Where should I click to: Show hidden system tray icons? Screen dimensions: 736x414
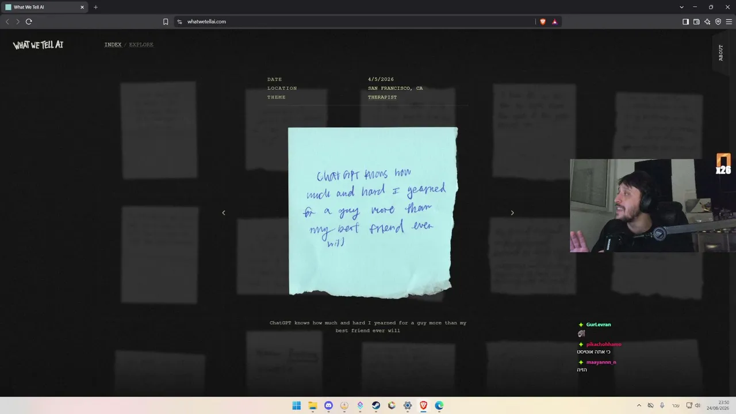pos(639,405)
